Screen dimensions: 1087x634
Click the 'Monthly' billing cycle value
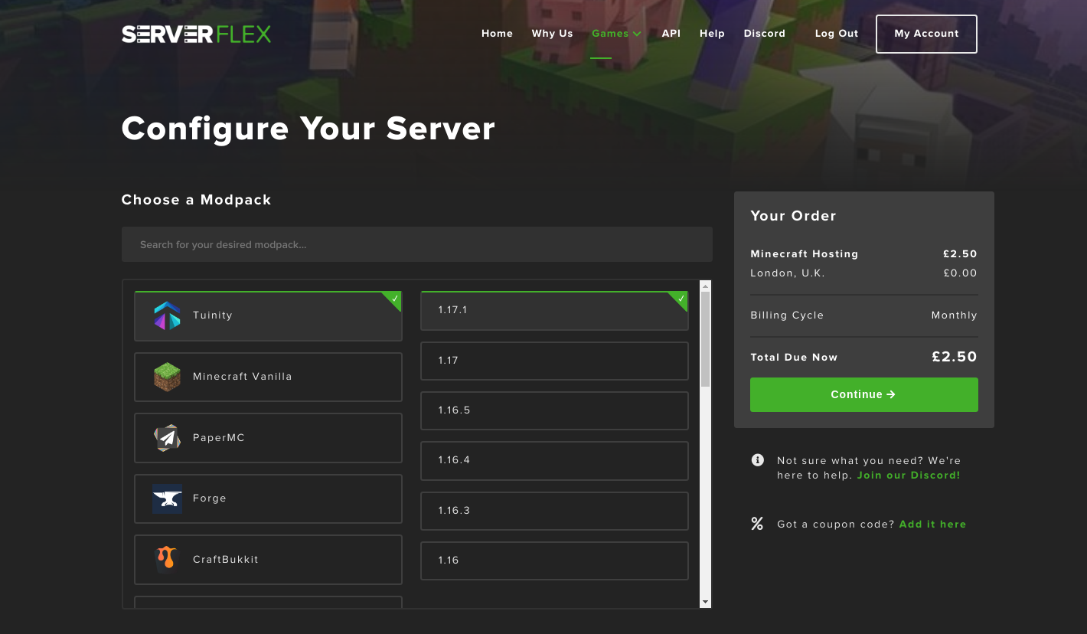pyautogui.click(x=954, y=315)
